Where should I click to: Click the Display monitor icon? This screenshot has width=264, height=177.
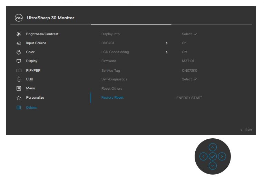pyautogui.click(x=19, y=61)
